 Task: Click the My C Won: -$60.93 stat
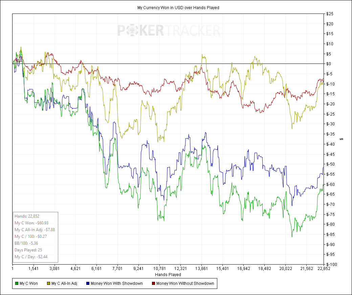coord(31,223)
